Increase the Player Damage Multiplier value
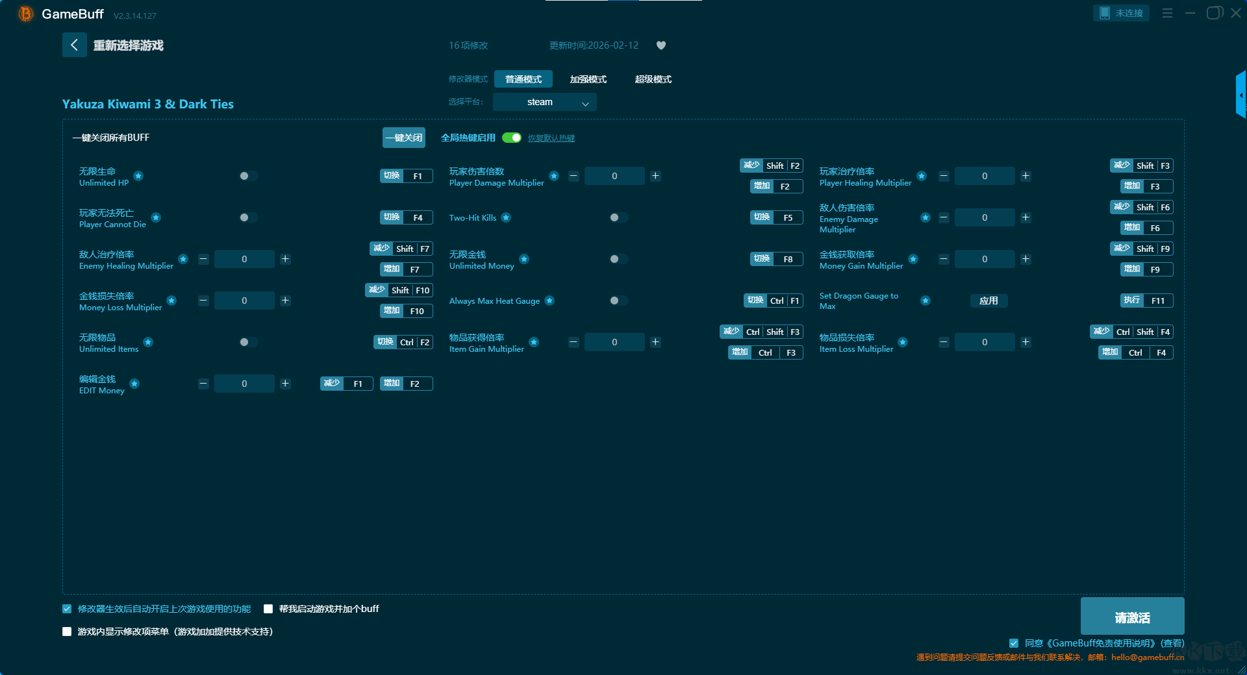 coord(655,176)
